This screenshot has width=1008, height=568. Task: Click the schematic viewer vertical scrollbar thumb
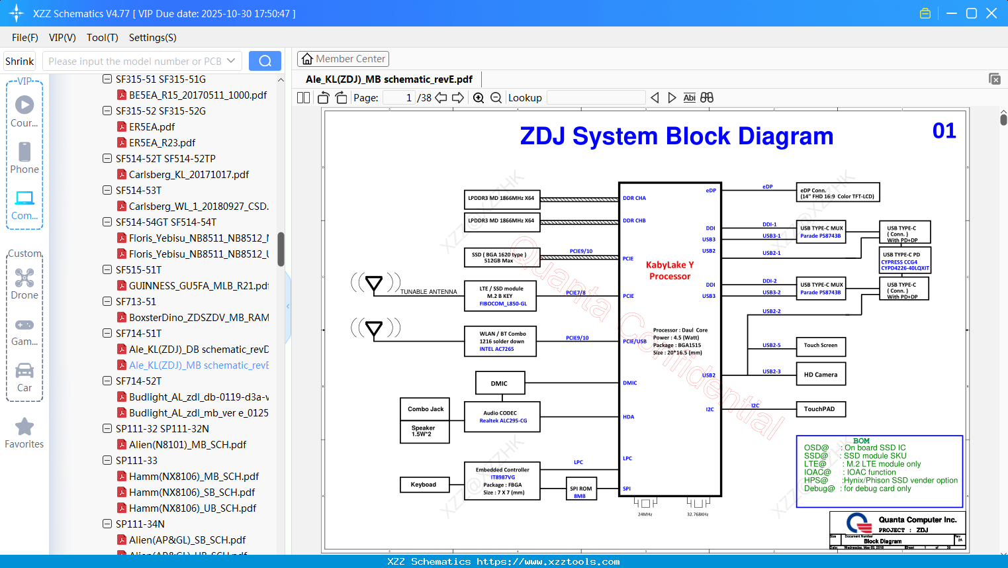pyautogui.click(x=1003, y=119)
